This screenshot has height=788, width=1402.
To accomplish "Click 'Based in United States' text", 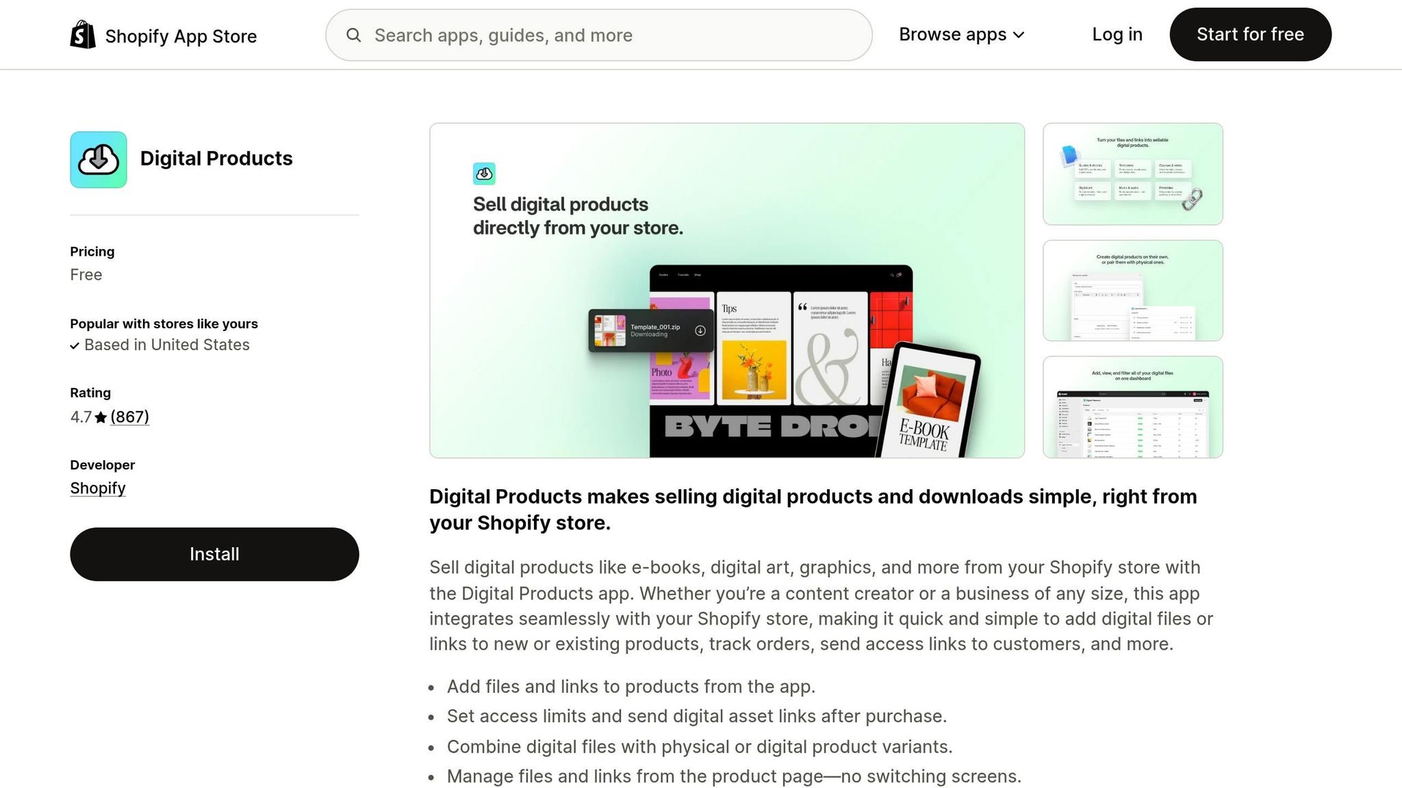I will [x=167, y=345].
